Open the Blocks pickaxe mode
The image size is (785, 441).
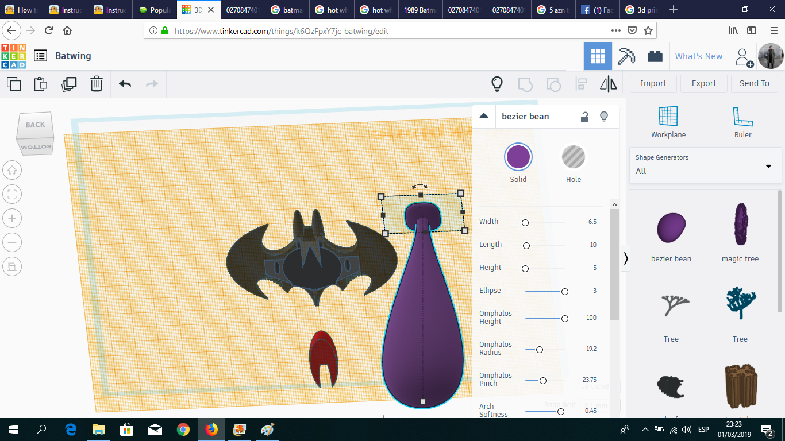[626, 56]
